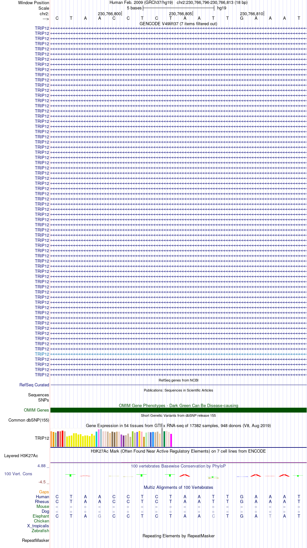Click the 'Chicken' alignment row label

(42, 521)
